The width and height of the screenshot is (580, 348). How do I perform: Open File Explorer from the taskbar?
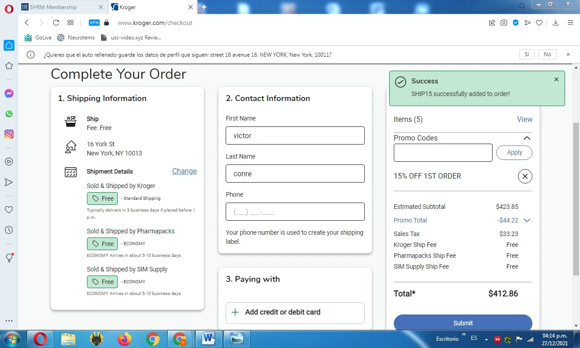(x=68, y=339)
